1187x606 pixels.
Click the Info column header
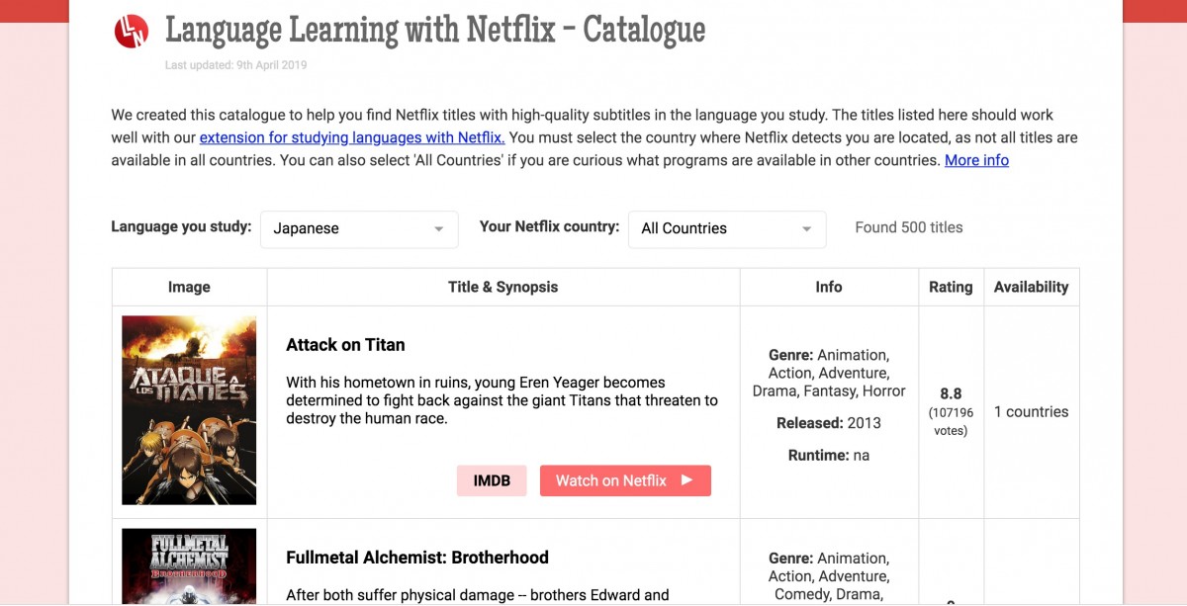coord(829,287)
